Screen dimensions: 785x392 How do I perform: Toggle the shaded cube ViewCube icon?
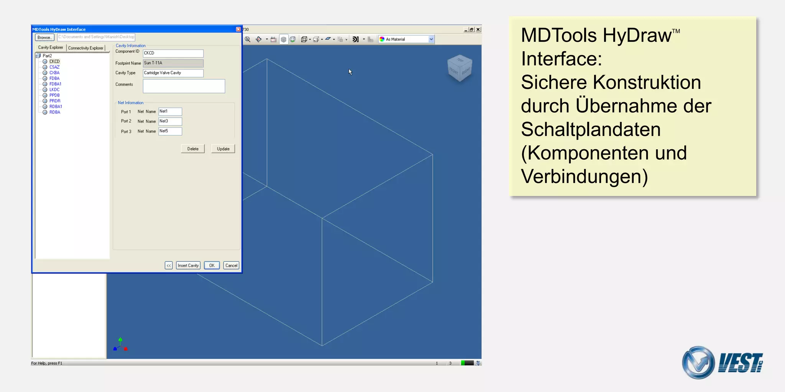click(283, 39)
